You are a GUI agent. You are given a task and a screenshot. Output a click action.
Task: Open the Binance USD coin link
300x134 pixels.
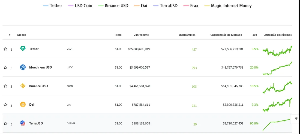coord(38,86)
